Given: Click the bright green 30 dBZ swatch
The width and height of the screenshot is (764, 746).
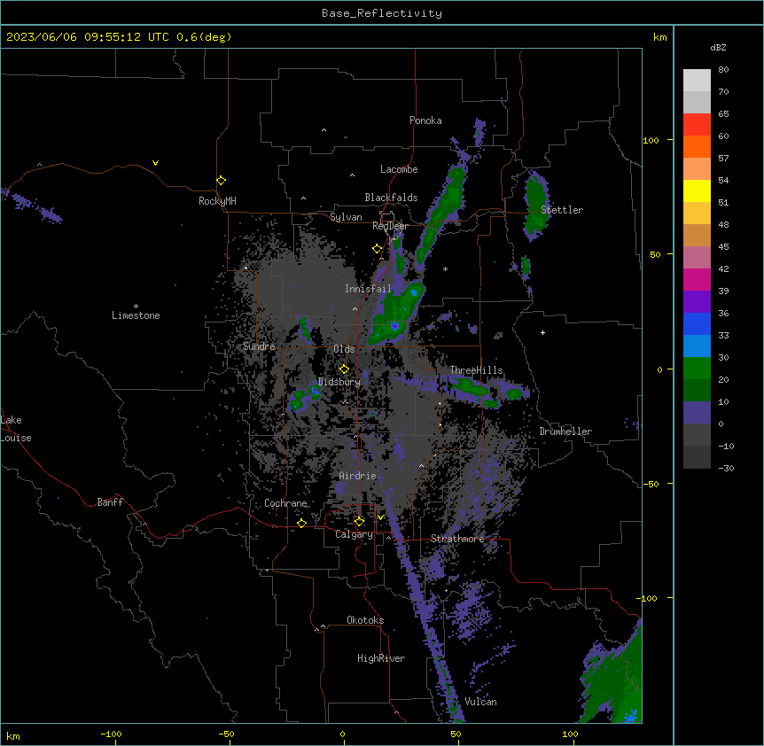Looking at the screenshot, I should pos(697,369).
